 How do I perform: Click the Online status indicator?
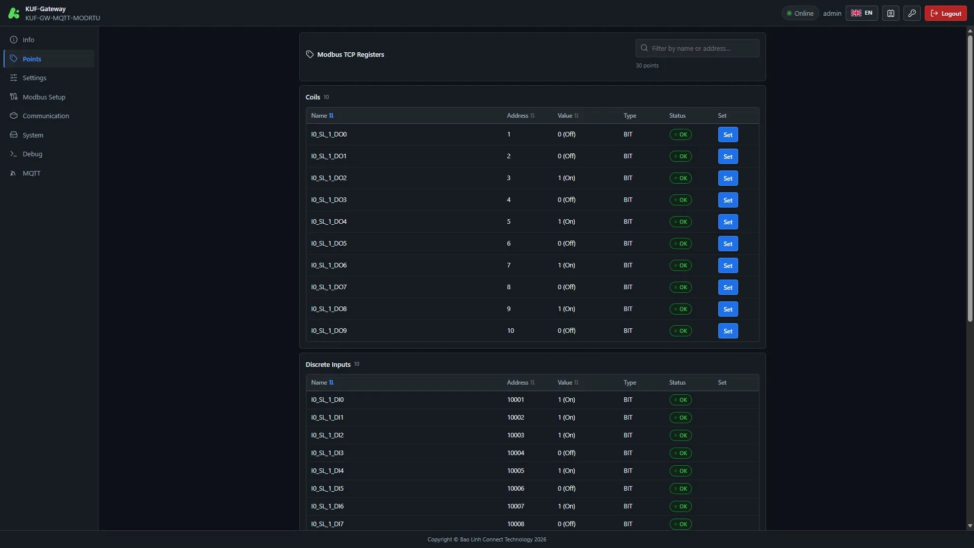(x=800, y=13)
